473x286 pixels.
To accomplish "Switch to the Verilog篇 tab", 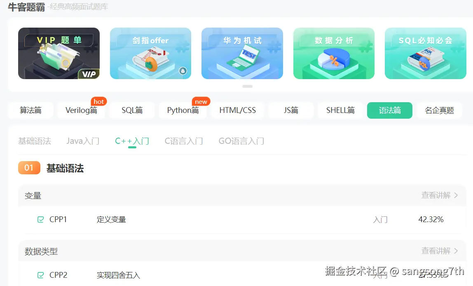I will [x=82, y=110].
